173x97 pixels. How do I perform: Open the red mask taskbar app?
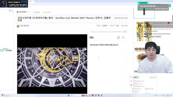83,95
